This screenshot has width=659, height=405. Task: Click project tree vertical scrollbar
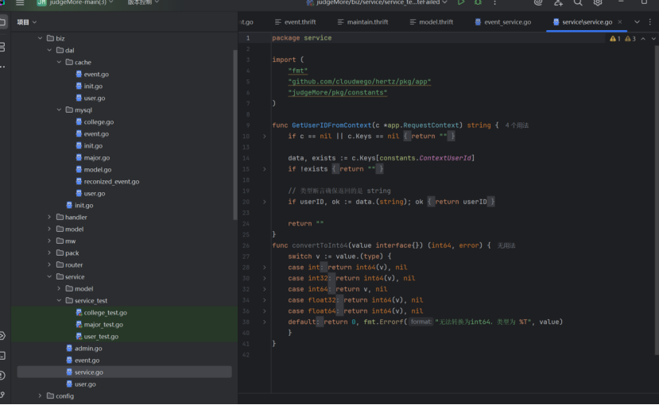point(235,134)
